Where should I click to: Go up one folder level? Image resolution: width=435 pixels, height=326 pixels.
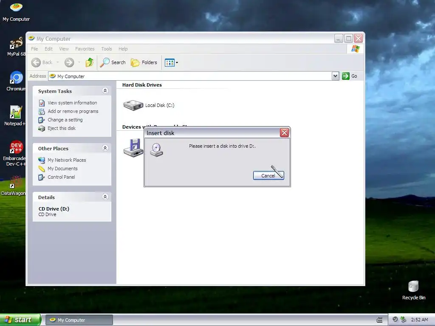click(89, 62)
